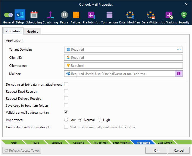Open the Pre JobInfos hash icon
Viewport: 192px width, 156px height.
(x=91, y=15)
